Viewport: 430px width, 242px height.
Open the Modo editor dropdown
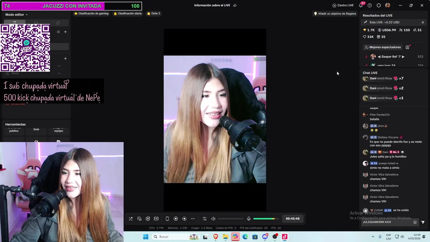[x=16, y=14]
